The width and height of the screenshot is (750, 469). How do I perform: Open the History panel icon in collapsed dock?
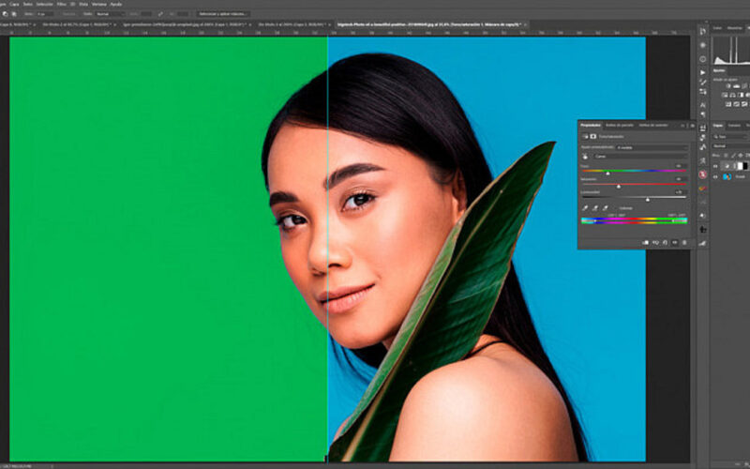click(x=702, y=31)
